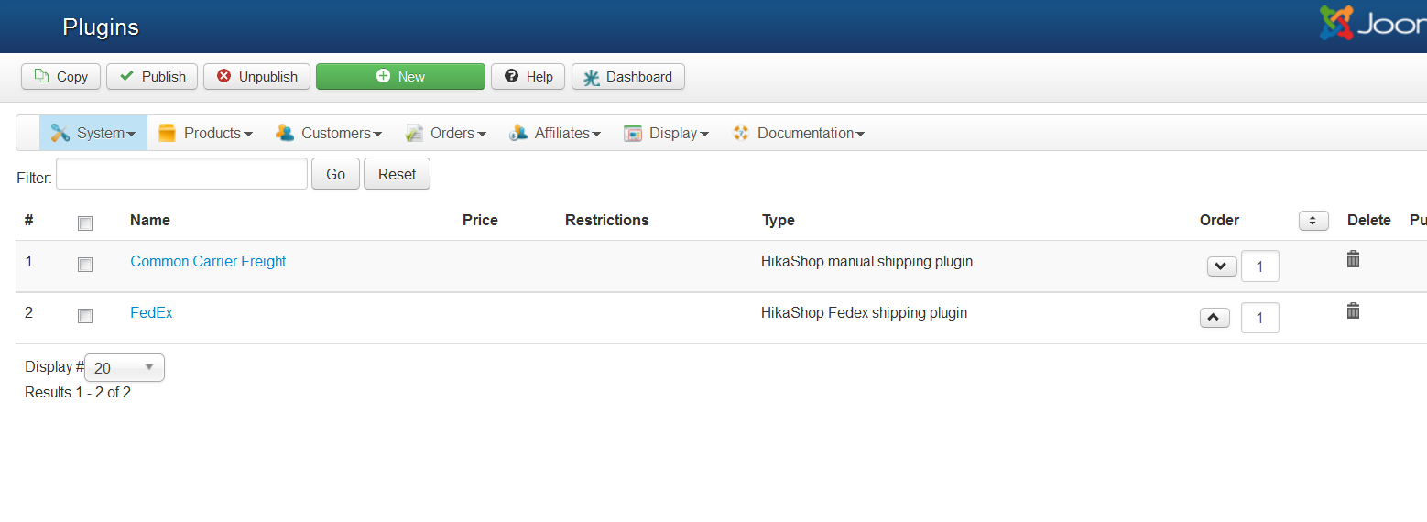Open the FedEx plugin link
The width and height of the screenshot is (1427, 522).
tap(151, 313)
